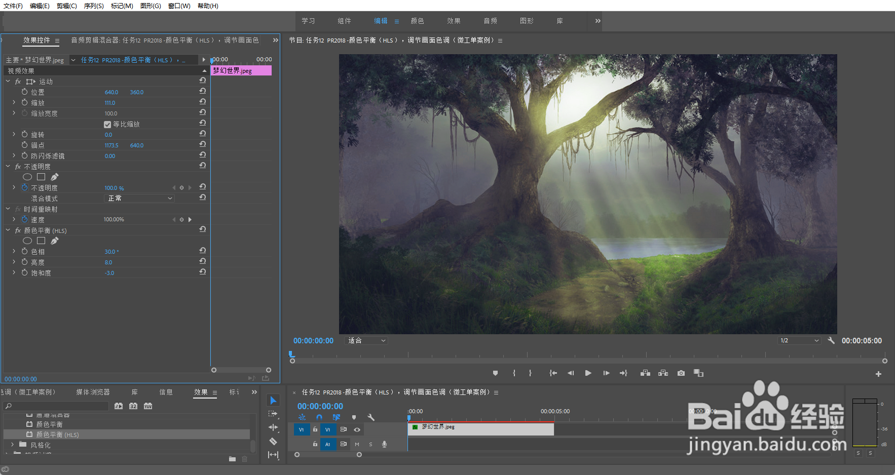Image resolution: width=895 pixels, height=475 pixels.
Task: Click the effects search field
Action: pyautogui.click(x=56, y=406)
